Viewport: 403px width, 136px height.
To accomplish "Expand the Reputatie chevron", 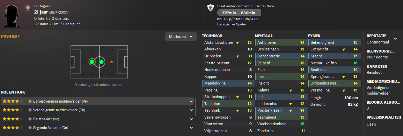I will [x=395, y=39].
